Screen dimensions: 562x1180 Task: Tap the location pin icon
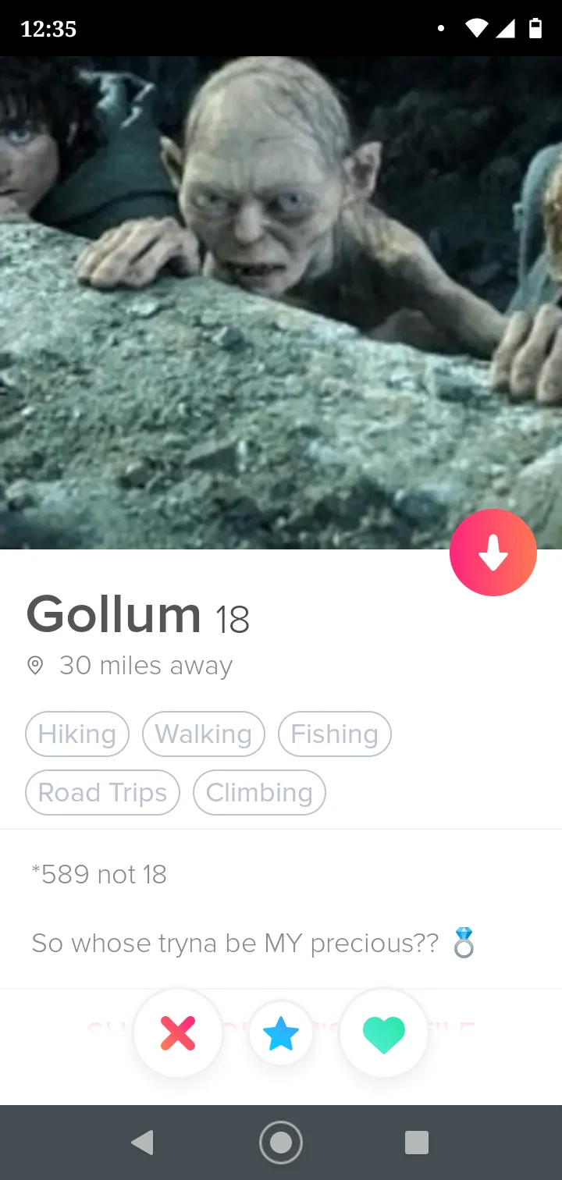pyautogui.click(x=35, y=666)
